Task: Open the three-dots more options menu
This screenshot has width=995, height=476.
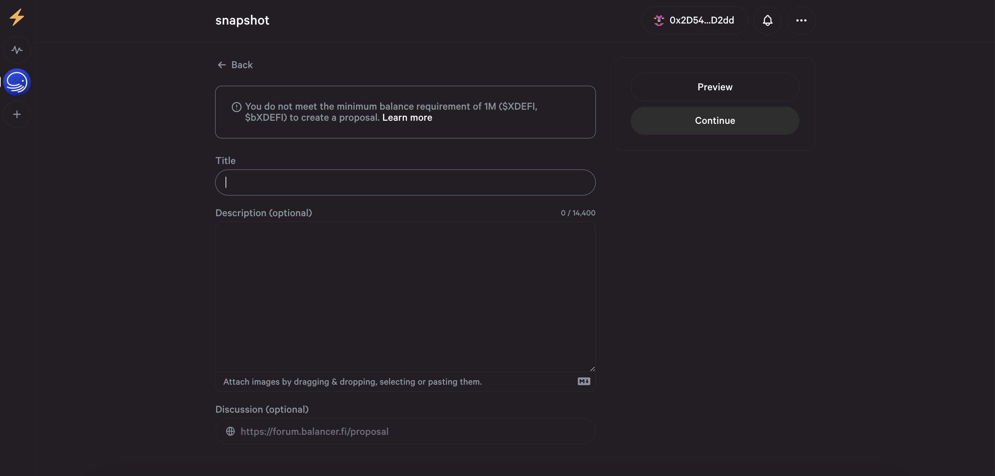Action: [801, 20]
